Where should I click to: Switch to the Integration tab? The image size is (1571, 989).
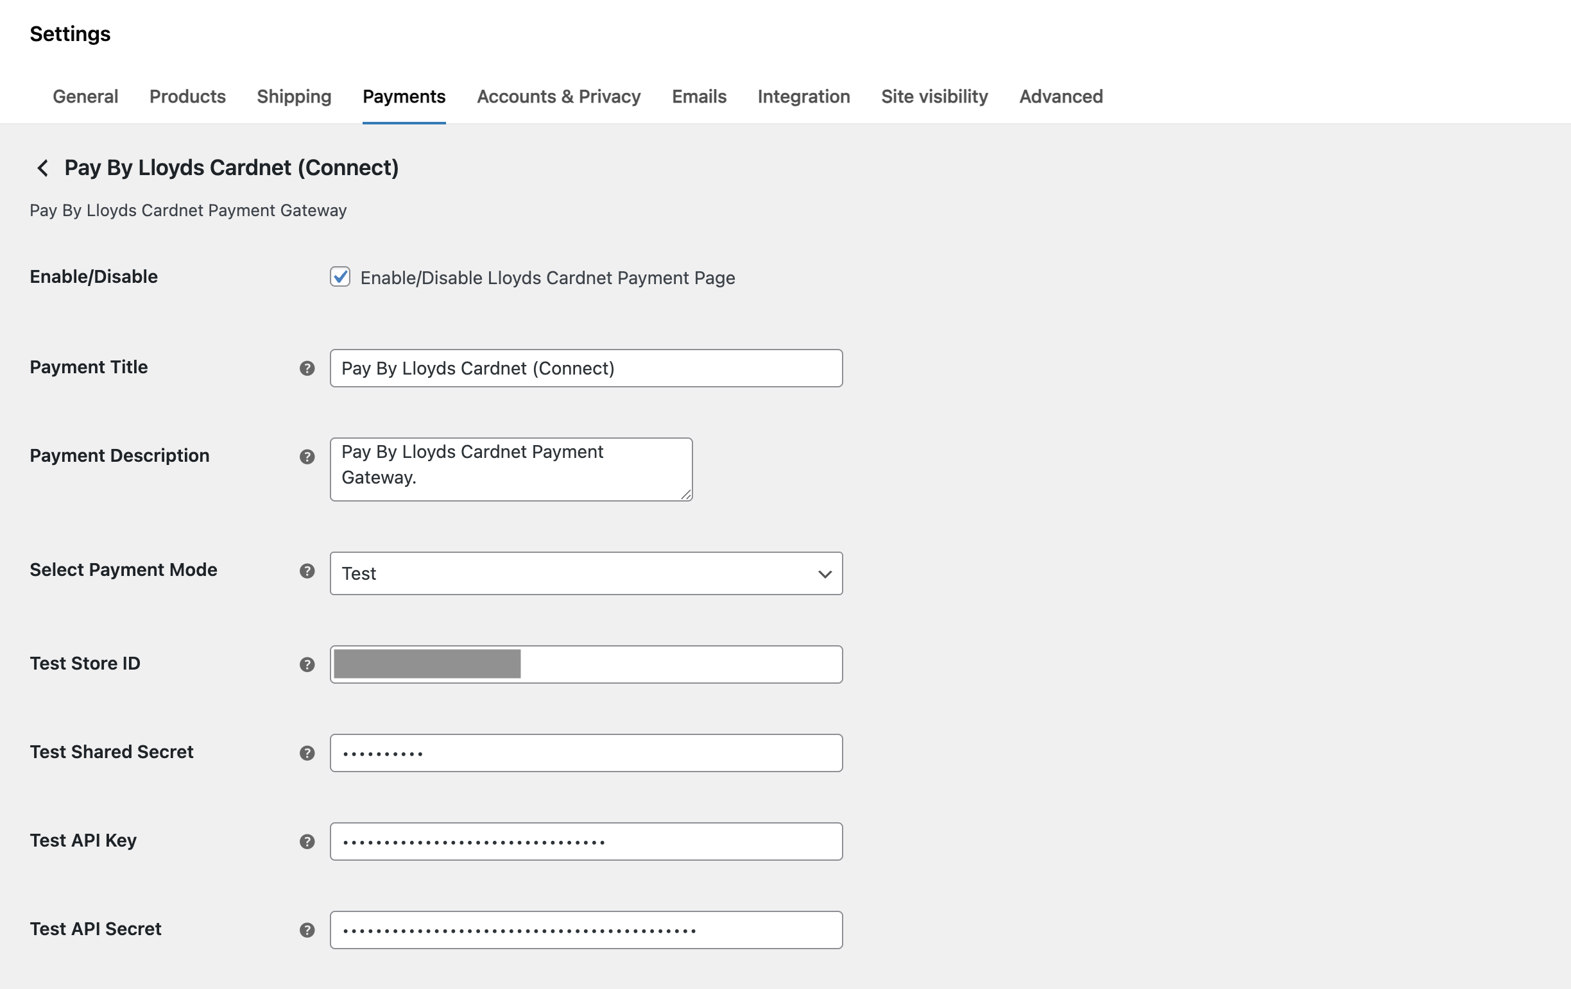tap(803, 96)
